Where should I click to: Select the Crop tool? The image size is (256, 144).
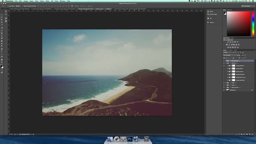[x=2, y=22]
